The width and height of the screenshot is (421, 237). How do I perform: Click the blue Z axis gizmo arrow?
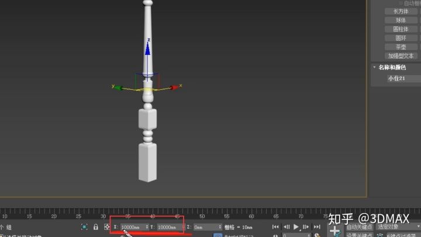[147, 48]
